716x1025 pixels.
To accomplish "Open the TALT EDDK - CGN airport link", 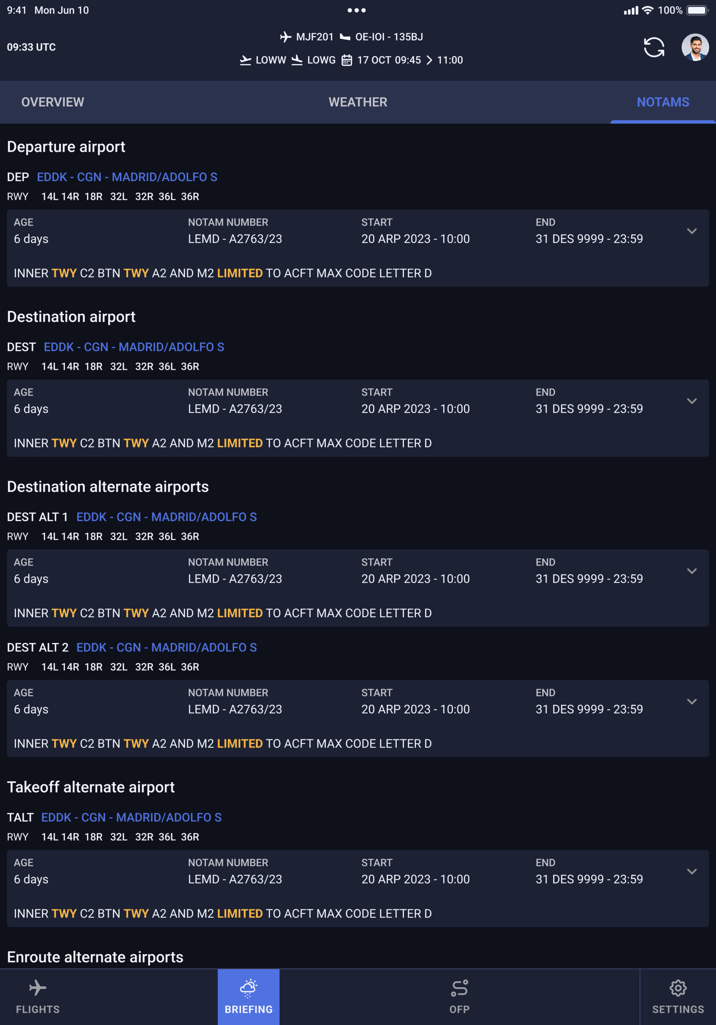I will pos(132,818).
